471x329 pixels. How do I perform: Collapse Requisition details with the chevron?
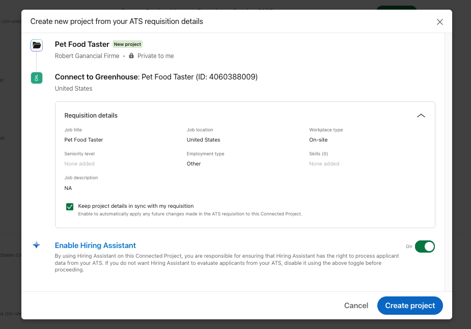pyautogui.click(x=421, y=116)
